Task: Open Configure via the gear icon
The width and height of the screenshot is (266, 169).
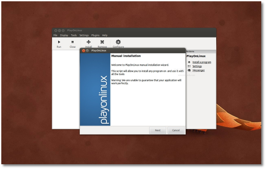Action: pyautogui.click(x=118, y=42)
